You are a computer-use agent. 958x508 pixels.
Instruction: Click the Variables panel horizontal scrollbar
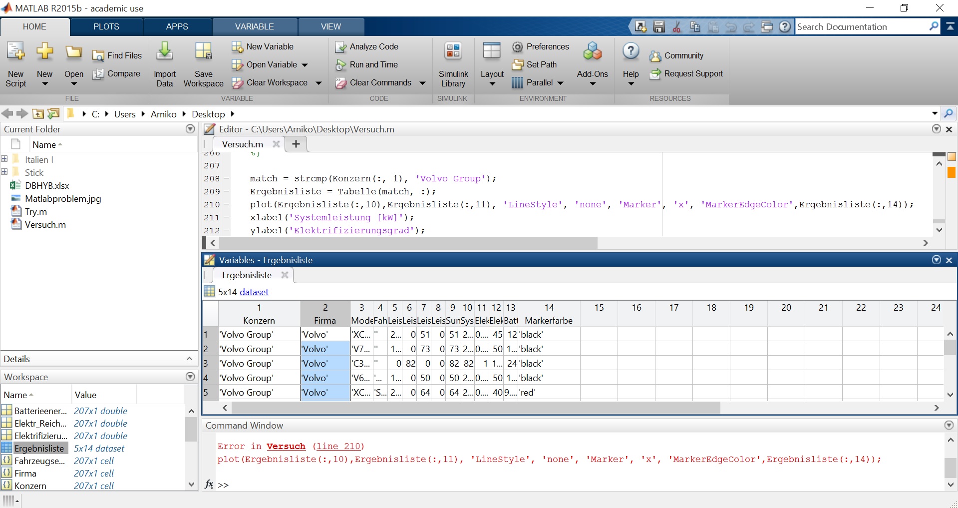[x=474, y=408]
